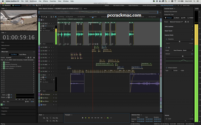Toggle the snapping magnet icon
The height and width of the screenshot is (125, 201).
pyautogui.click(x=56, y=17)
